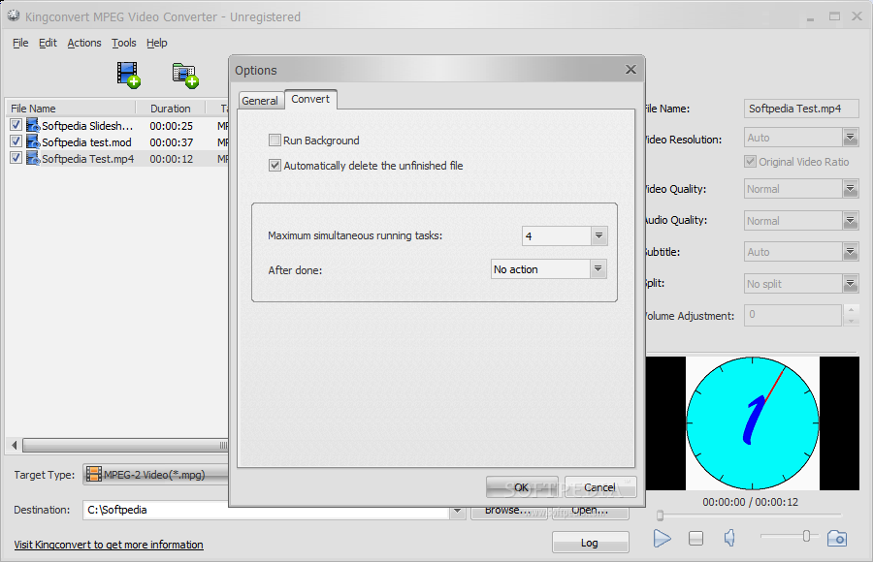The height and width of the screenshot is (562, 873).
Task: Uncheck the Softpedia Test.mp4 file checkbox
Action: tap(16, 158)
